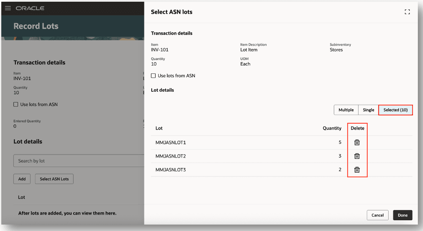The height and width of the screenshot is (231, 423).
Task: Click quantity 5 for MMJASNLOT1
Action: (x=340, y=142)
